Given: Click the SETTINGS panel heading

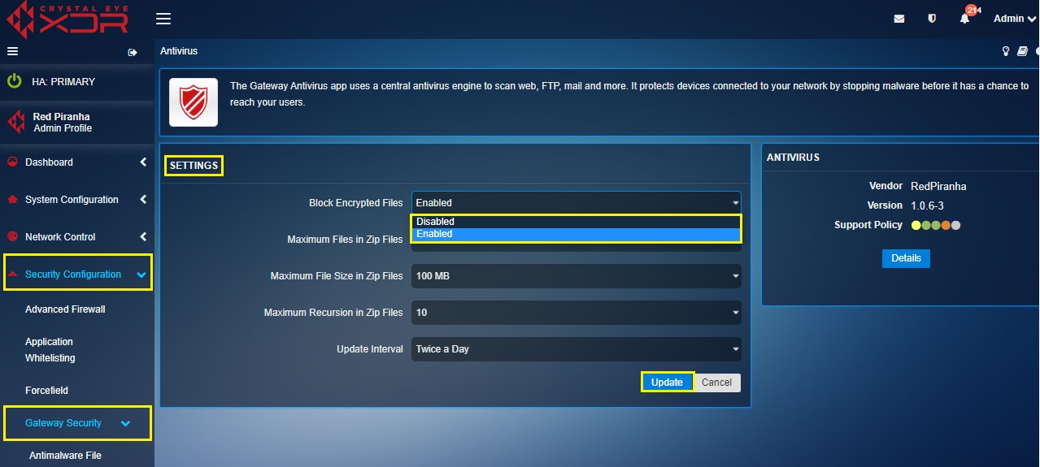Looking at the screenshot, I should pos(194,166).
